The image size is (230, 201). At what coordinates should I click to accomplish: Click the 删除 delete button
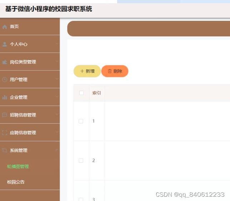pos(115,71)
